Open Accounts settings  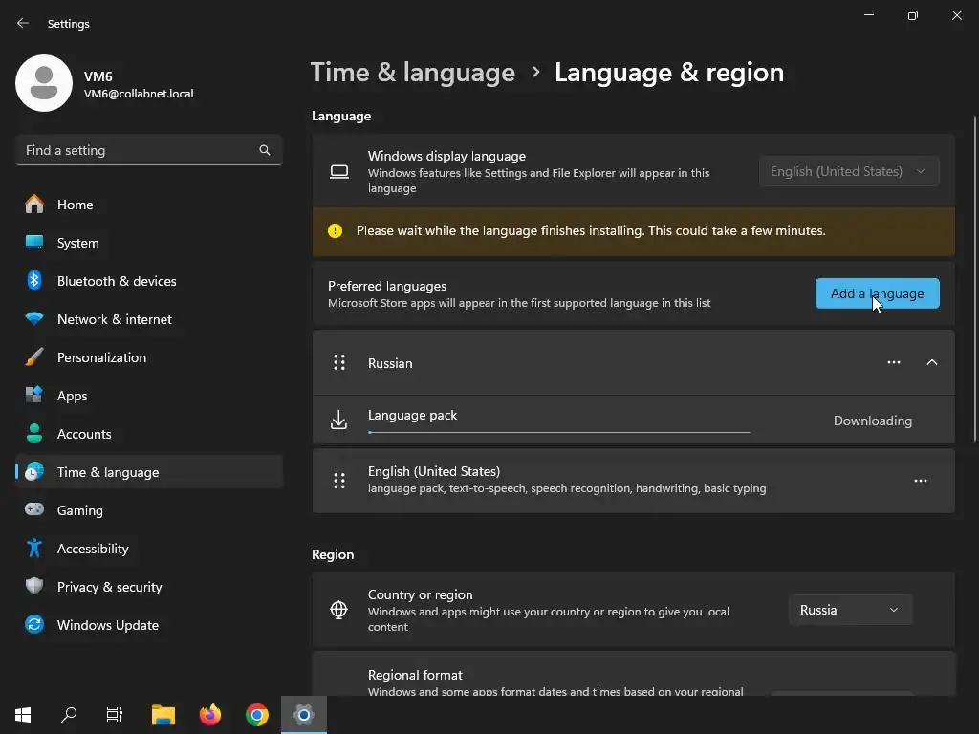click(149, 434)
